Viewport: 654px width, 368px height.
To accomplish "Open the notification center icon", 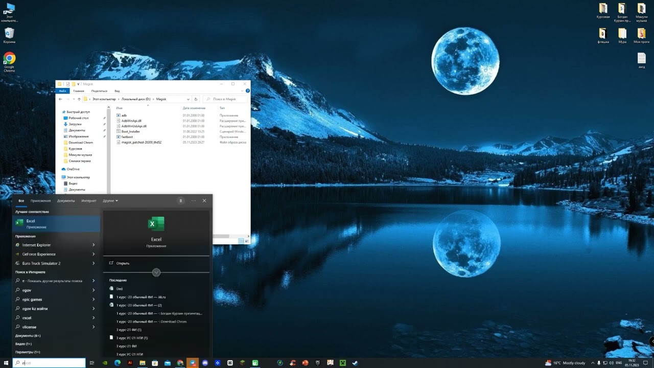I will point(645,363).
